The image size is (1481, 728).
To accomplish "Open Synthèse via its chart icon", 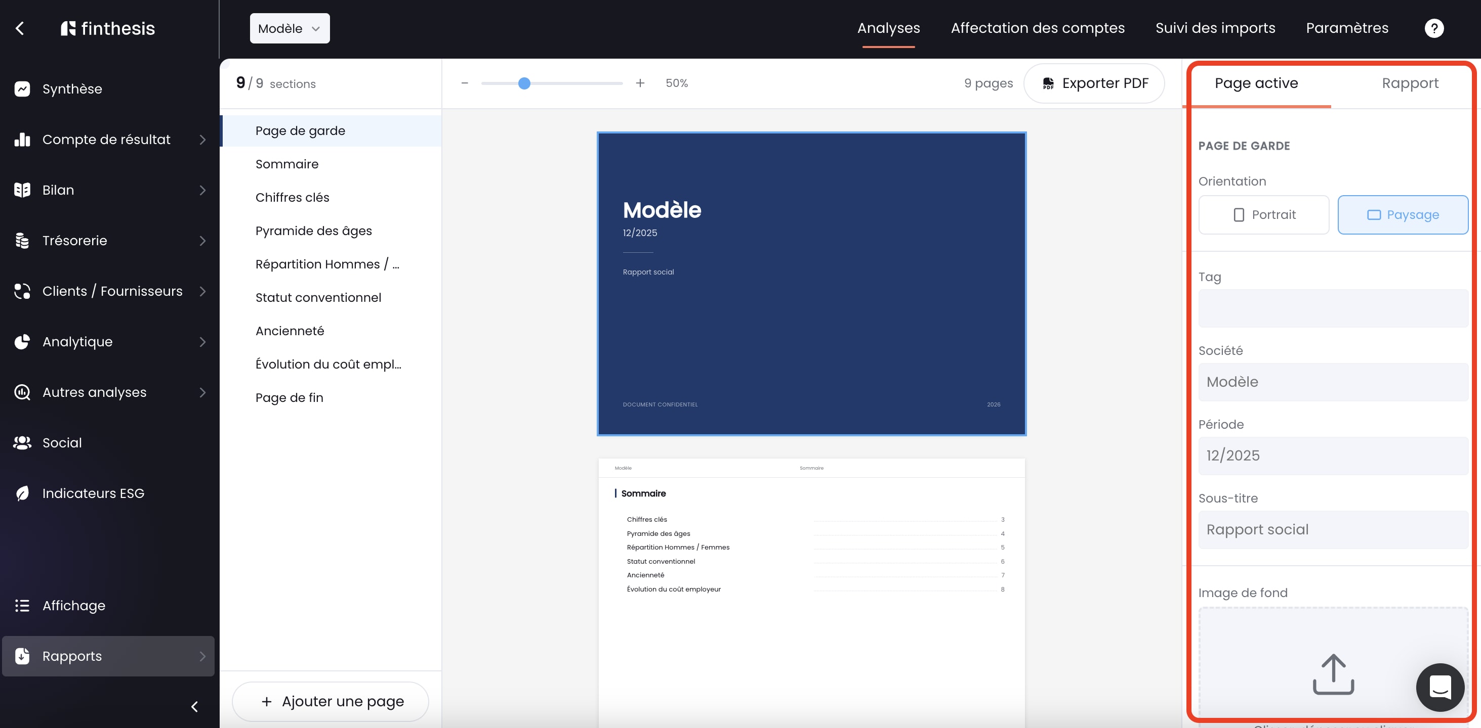I will tap(22, 89).
